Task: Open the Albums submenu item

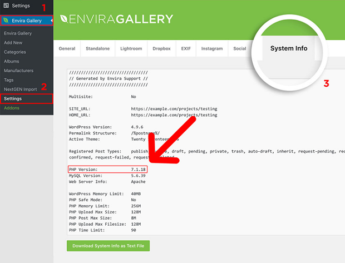Action: pyautogui.click(x=12, y=61)
